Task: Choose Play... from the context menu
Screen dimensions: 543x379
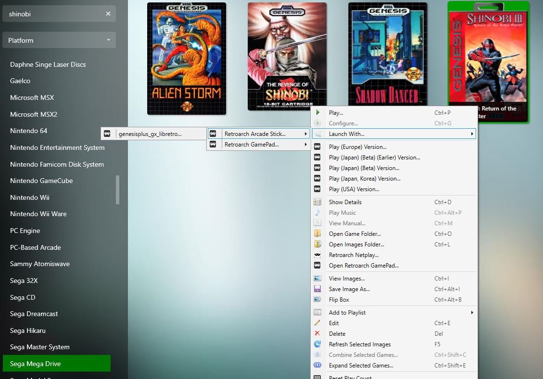Action: click(394, 113)
